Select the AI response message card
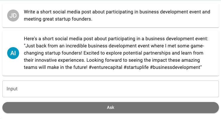 coord(110,53)
